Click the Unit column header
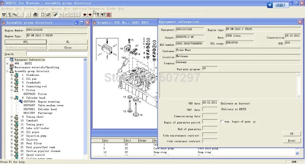Image resolution: width=305 pixels, height=164 pixels. [131, 141]
